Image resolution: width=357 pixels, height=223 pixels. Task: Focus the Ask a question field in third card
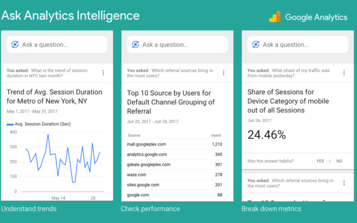(298, 45)
